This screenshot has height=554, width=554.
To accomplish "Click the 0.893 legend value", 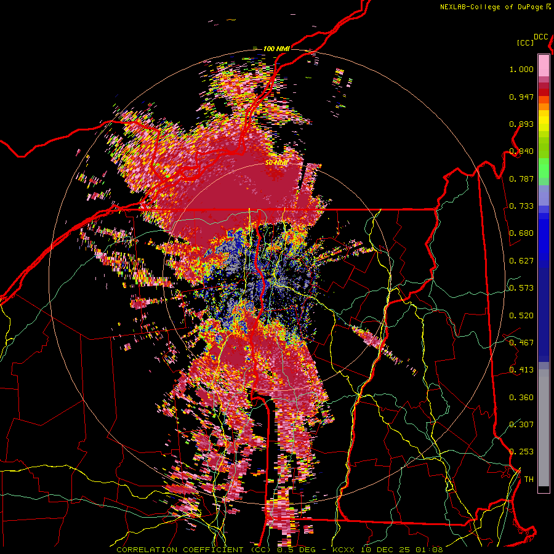I will click(x=521, y=124).
